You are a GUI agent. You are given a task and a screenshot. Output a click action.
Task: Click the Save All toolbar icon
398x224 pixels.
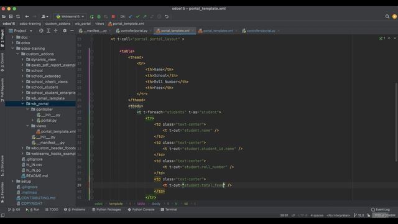[x=11, y=17]
